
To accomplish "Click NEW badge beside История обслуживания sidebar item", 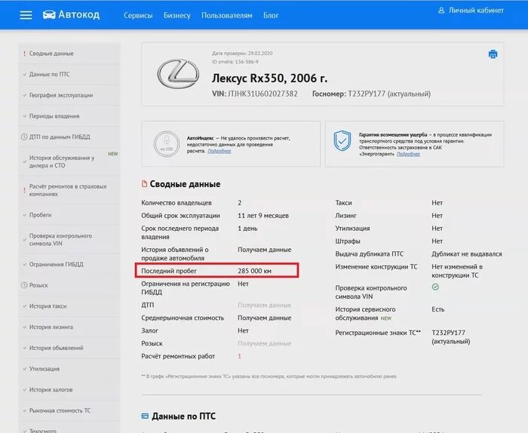I will [x=113, y=154].
